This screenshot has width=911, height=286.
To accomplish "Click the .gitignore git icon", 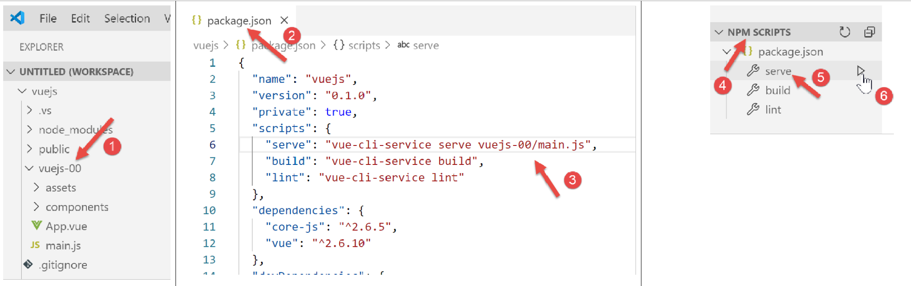I will pyautogui.click(x=28, y=264).
